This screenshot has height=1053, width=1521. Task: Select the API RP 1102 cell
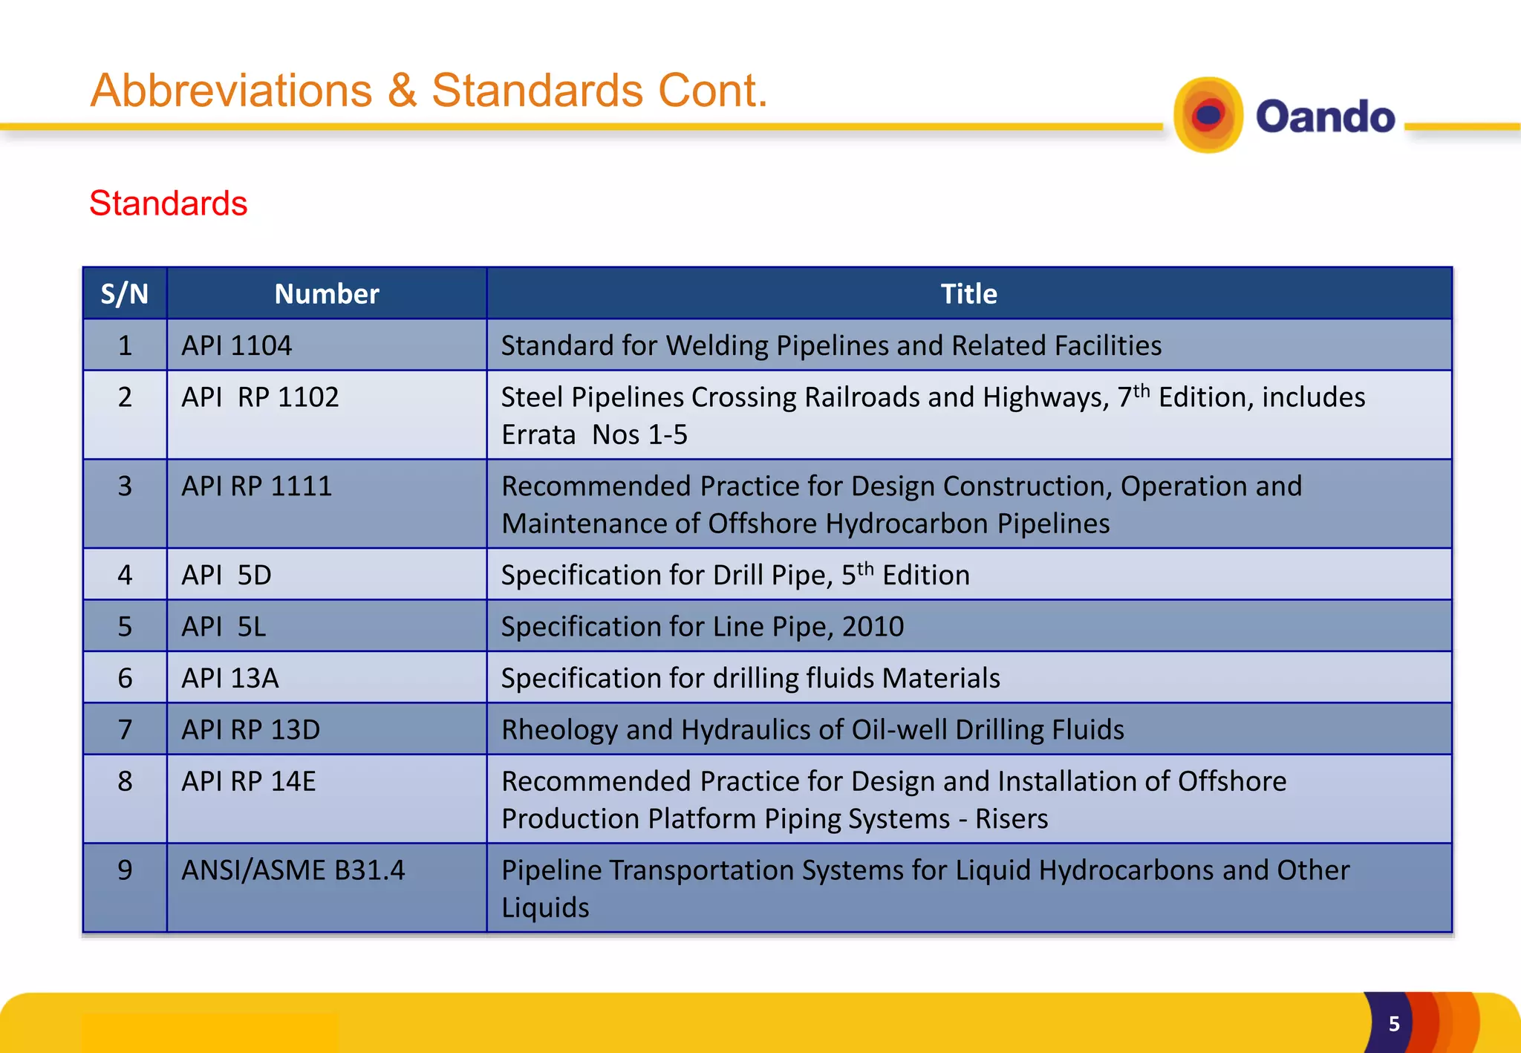(260, 397)
